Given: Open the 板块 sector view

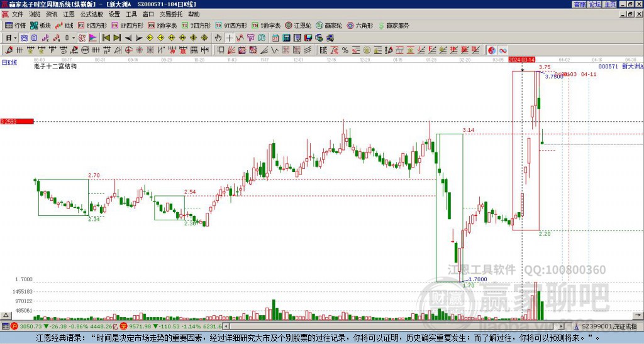Looking at the screenshot, I should 41,25.
